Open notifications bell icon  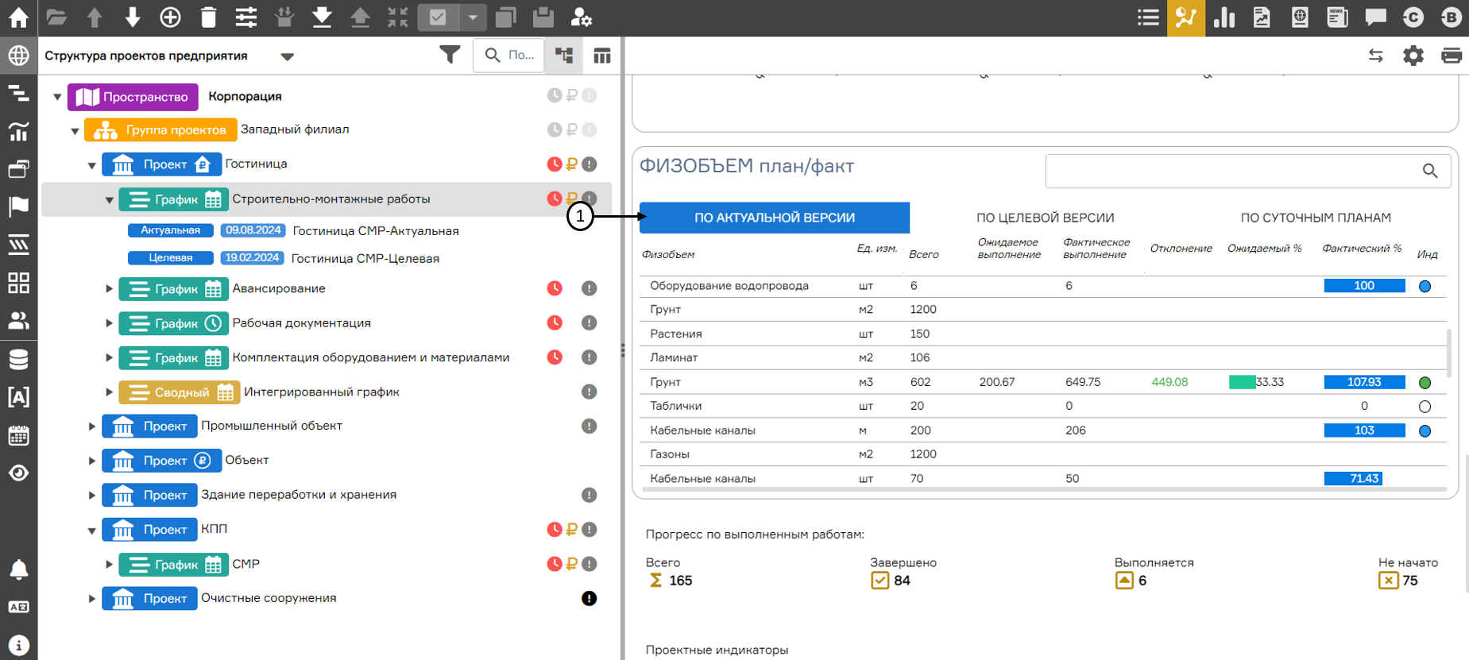point(18,569)
